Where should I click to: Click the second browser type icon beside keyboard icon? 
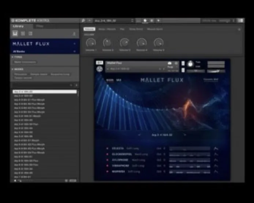[23, 34]
